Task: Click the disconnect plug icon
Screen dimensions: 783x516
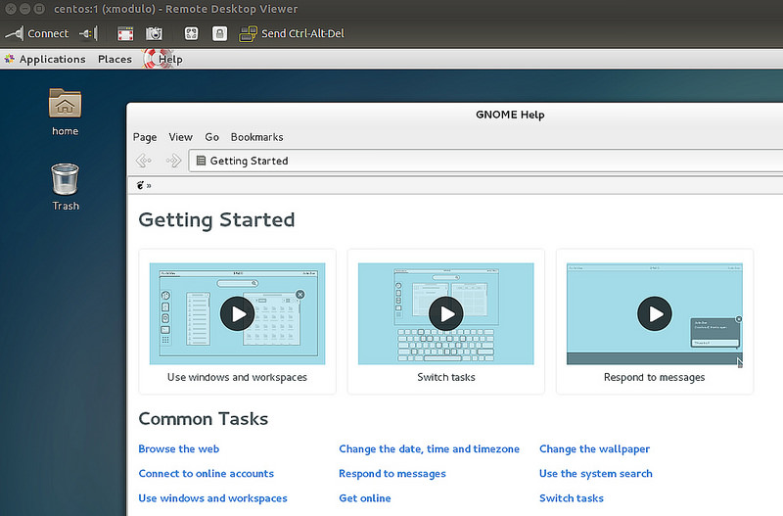Action: 88,33
